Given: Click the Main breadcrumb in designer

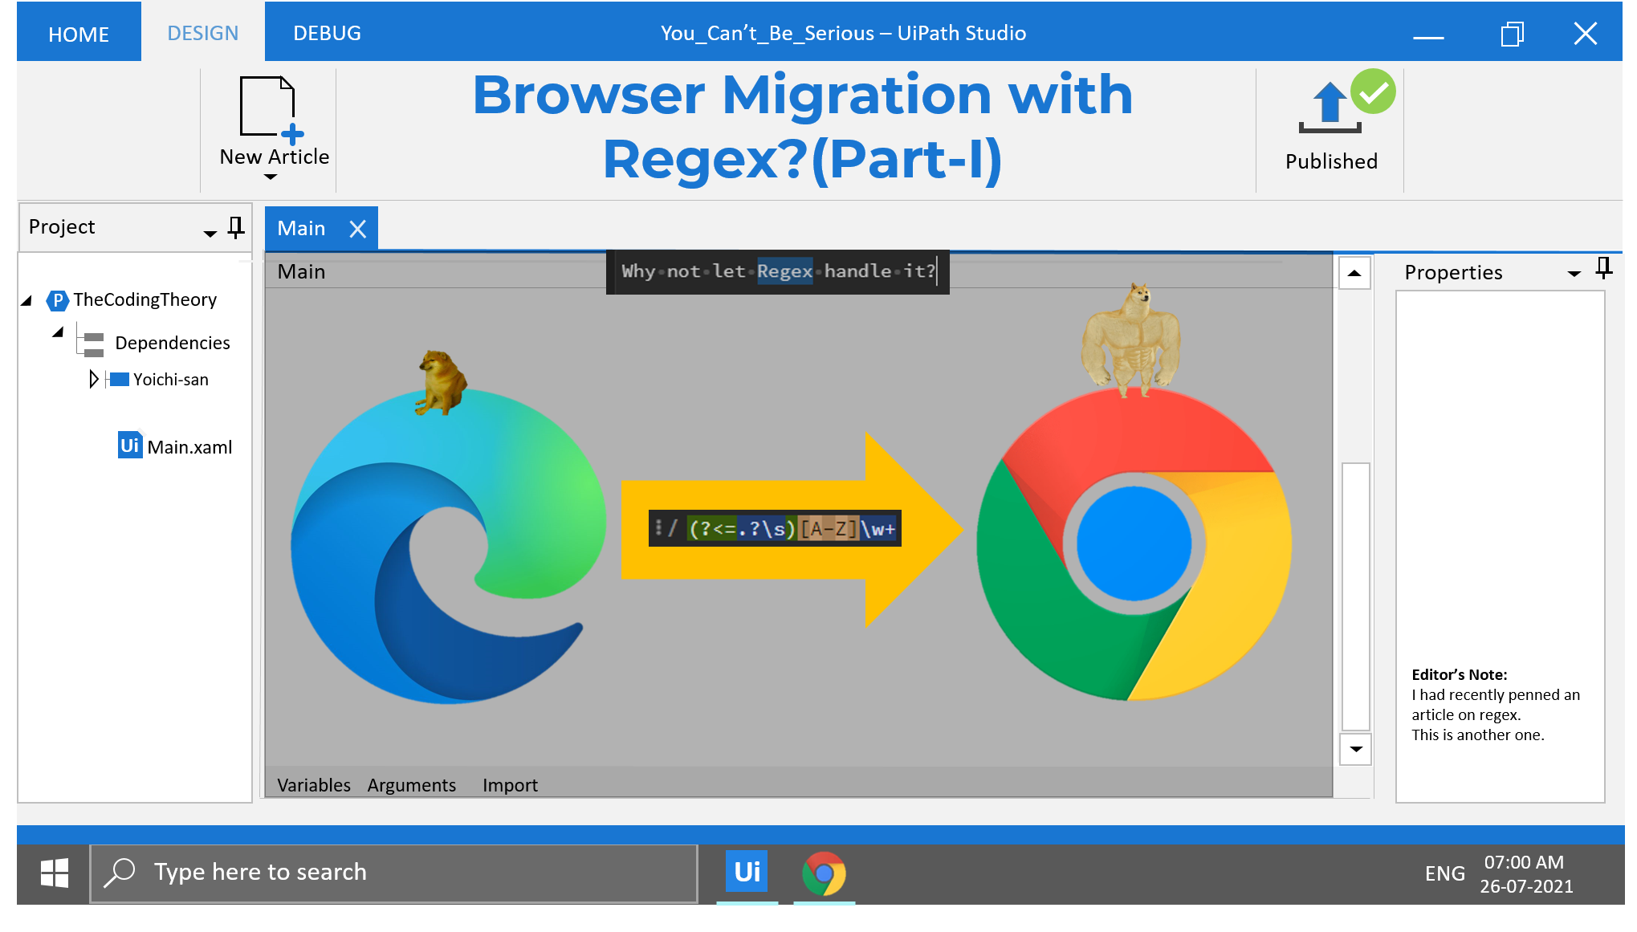Looking at the screenshot, I should point(301,271).
